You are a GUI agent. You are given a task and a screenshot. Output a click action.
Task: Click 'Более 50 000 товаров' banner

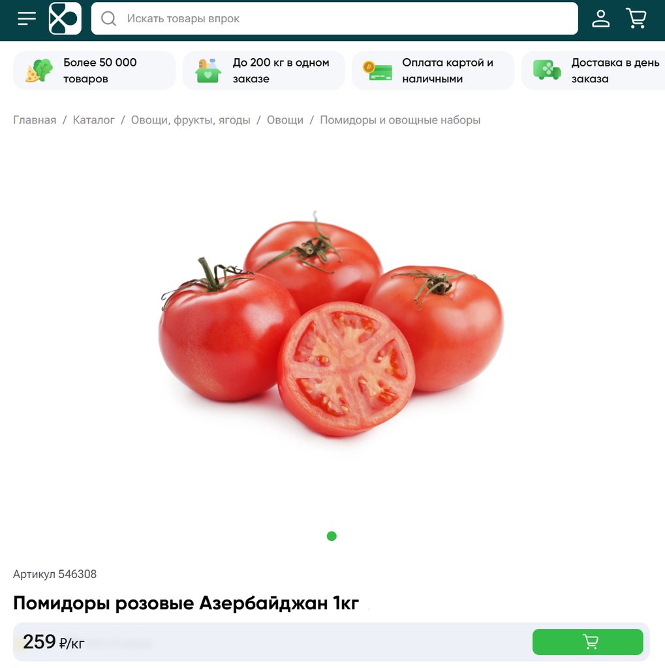click(94, 70)
